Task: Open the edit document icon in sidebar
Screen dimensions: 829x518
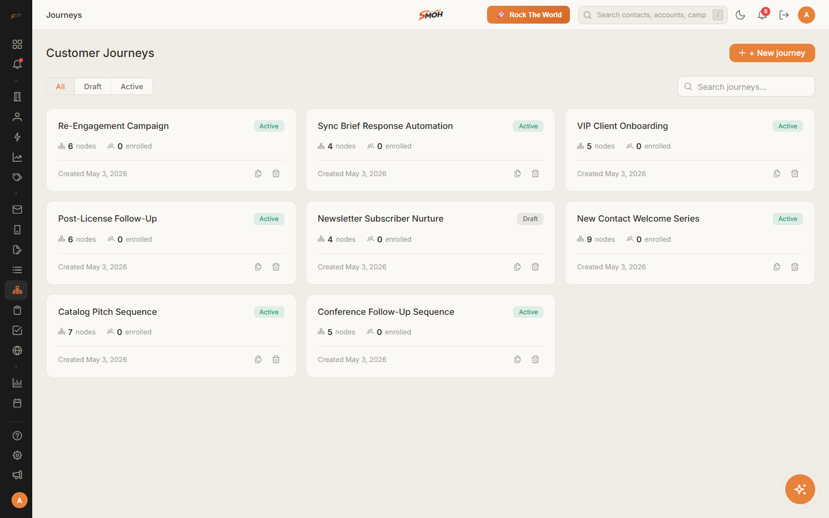Action: 17,250
